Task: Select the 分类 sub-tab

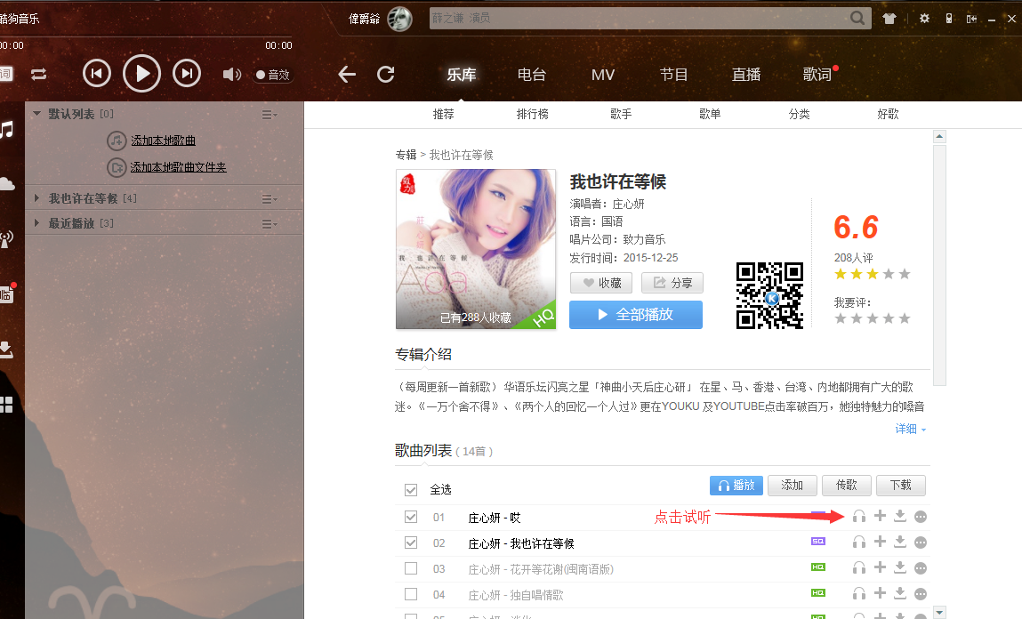Action: tap(799, 114)
